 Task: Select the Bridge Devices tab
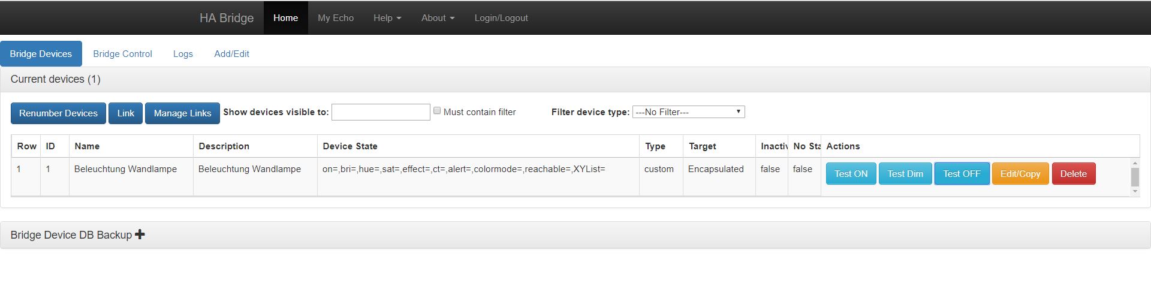click(x=41, y=54)
